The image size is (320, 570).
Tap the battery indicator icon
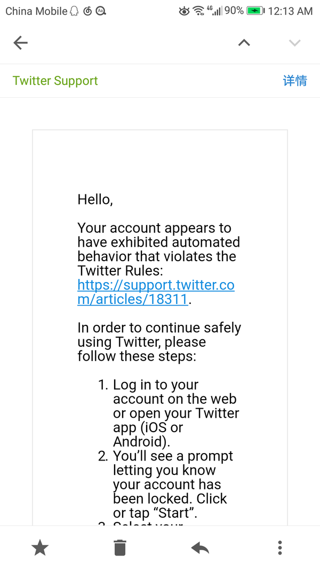click(256, 11)
